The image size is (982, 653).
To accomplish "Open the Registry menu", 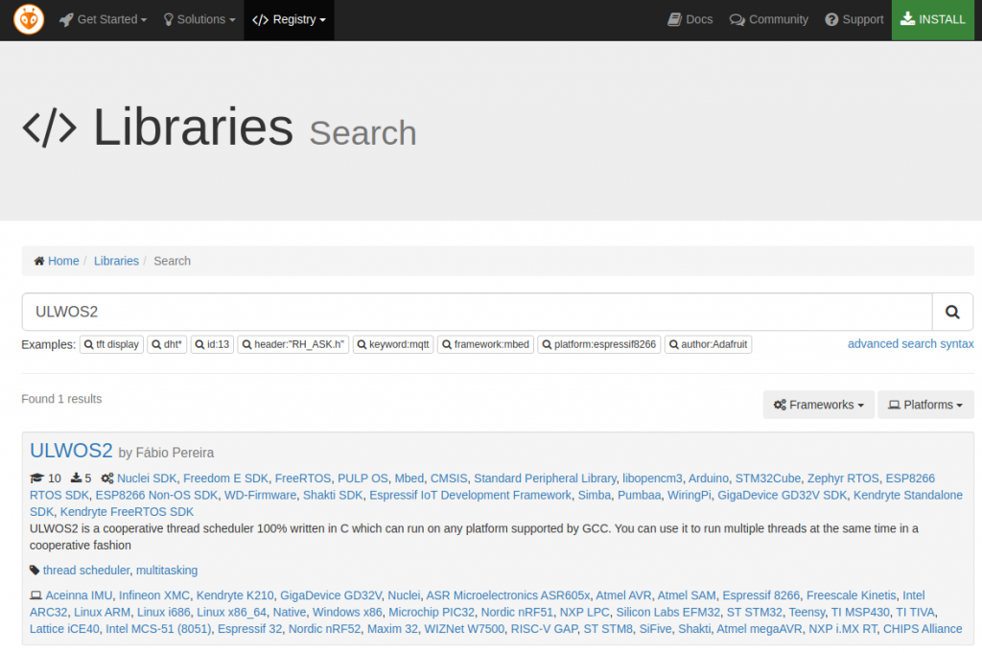I will (289, 19).
